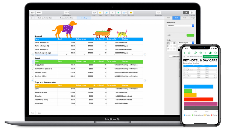Tap the add sheet plus on iPhone
Screen dimensions: 232x133
coord(184,57)
